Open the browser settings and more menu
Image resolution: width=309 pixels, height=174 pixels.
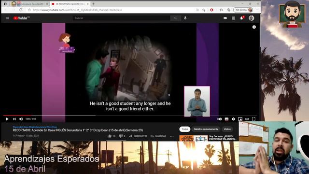point(257,10)
